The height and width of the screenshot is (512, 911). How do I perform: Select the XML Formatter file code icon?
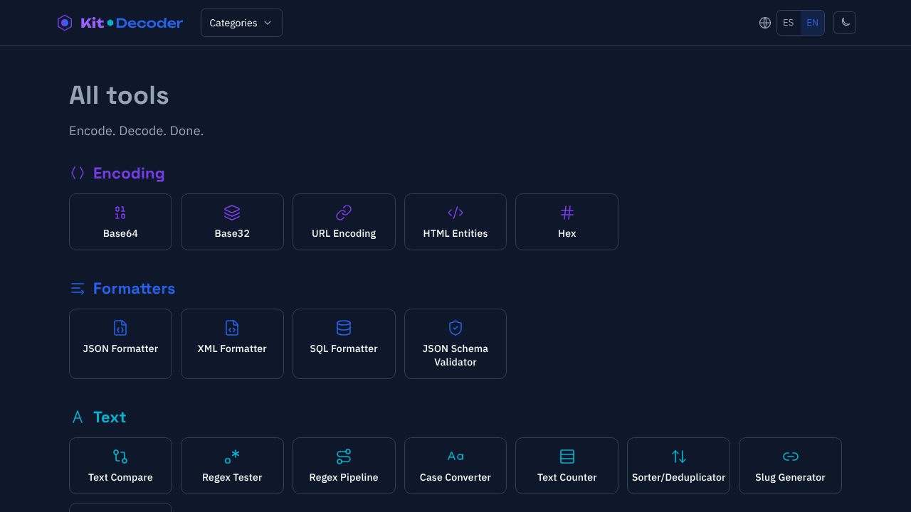point(232,328)
